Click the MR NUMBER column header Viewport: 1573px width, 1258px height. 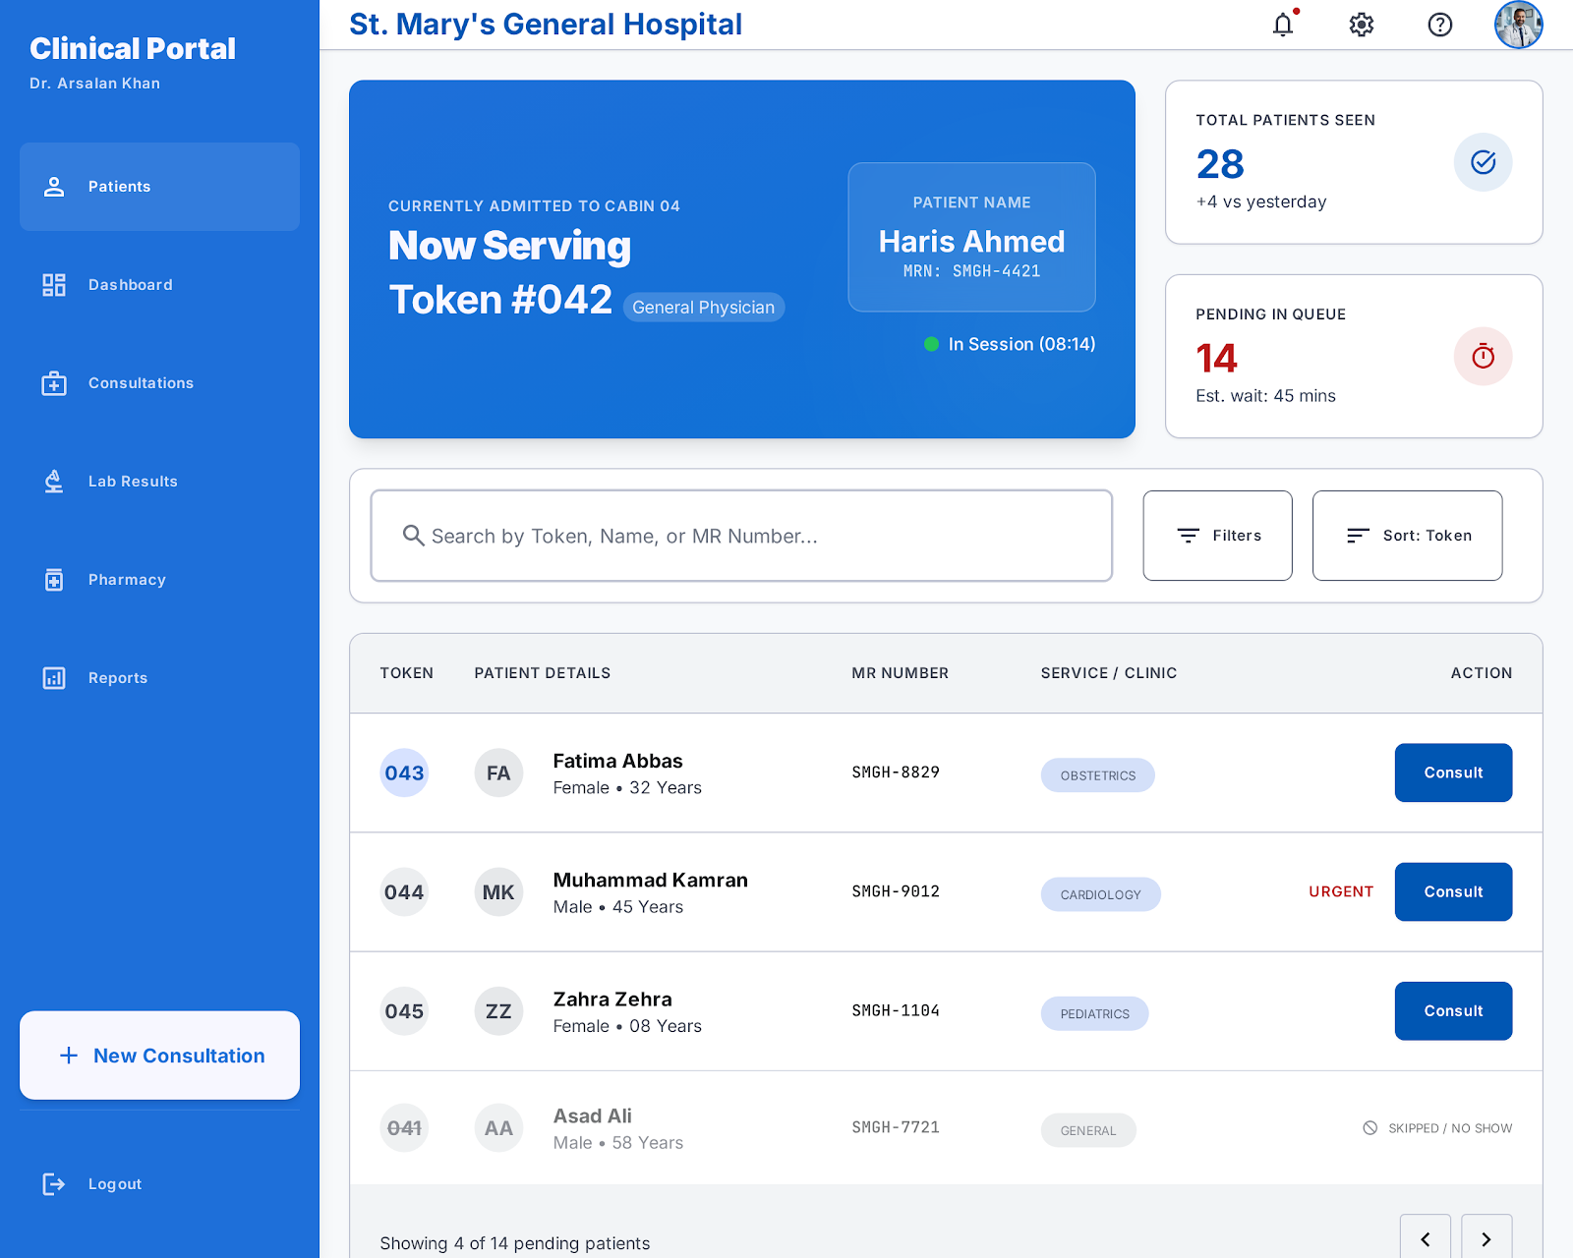(901, 673)
